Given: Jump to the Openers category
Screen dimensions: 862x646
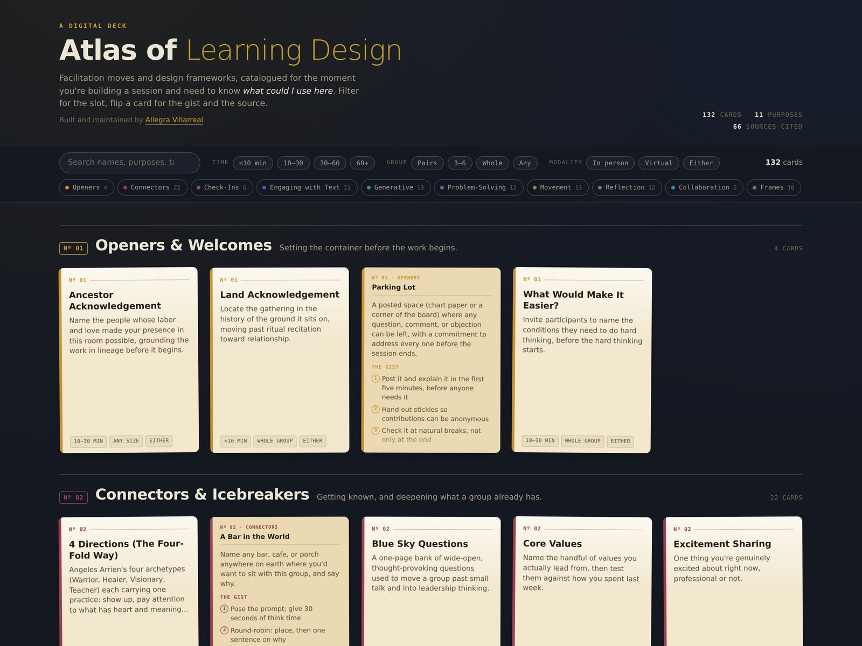Looking at the screenshot, I should point(86,187).
